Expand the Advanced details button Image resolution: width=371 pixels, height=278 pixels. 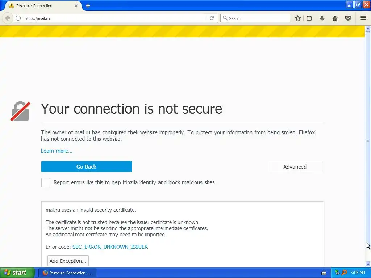[x=295, y=167]
